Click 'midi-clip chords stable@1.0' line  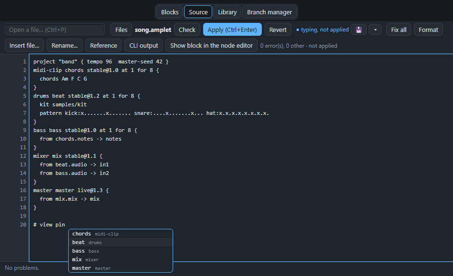point(96,70)
